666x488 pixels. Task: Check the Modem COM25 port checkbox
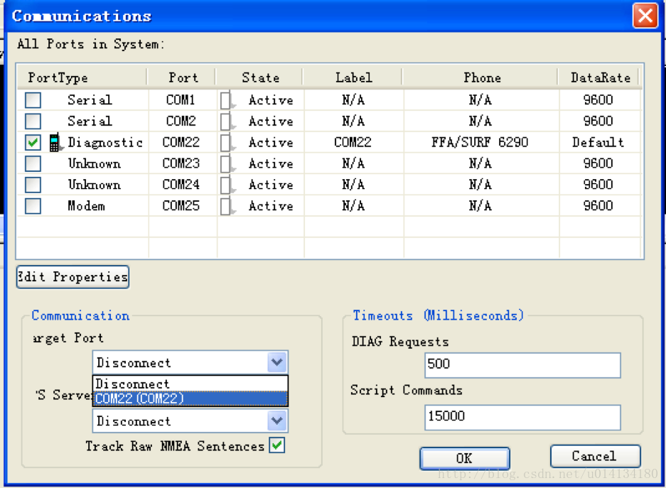[33, 206]
